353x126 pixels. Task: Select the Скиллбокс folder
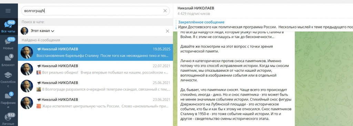(x=9, y=80)
